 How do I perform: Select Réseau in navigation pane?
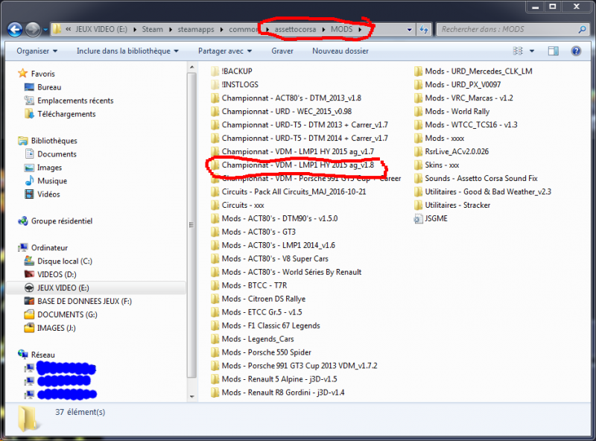(x=43, y=355)
